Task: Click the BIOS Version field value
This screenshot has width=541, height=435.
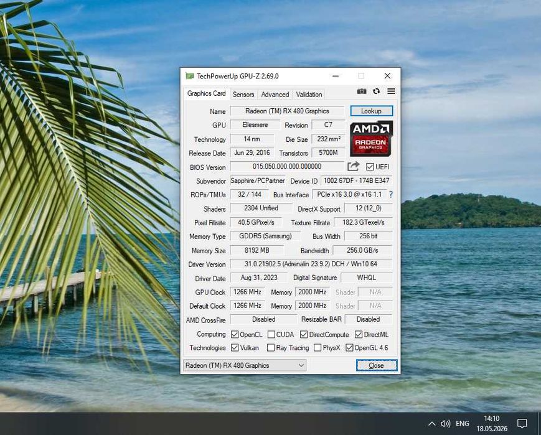Action: coord(287,167)
